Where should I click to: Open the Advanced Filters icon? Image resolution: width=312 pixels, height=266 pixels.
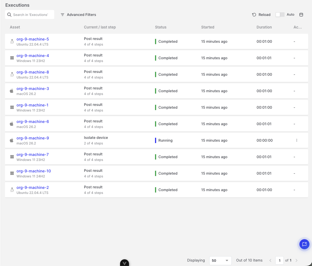point(62,15)
